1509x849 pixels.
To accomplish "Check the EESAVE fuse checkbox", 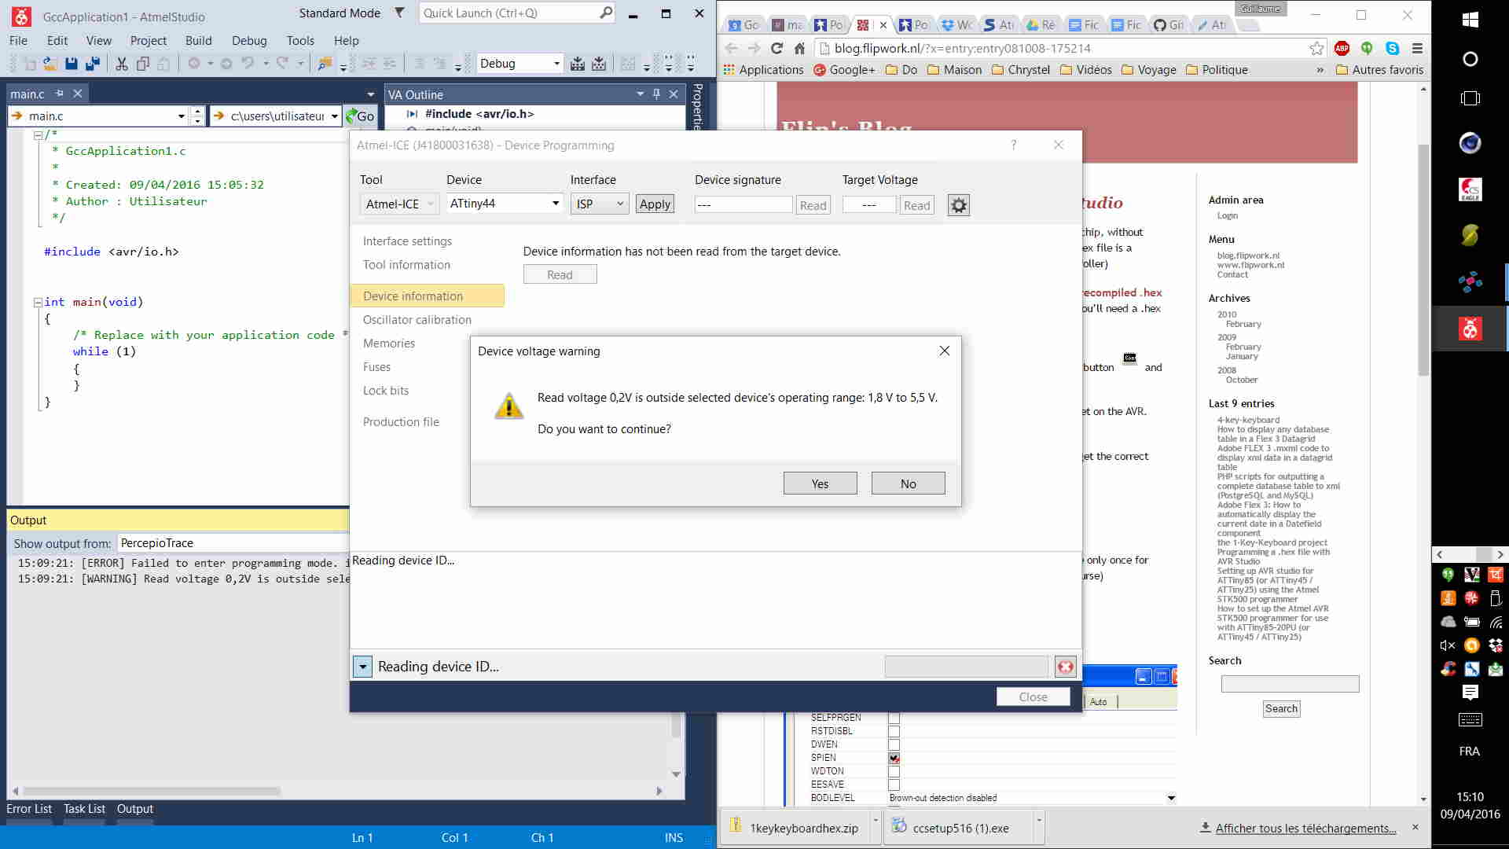I will 894,785.
